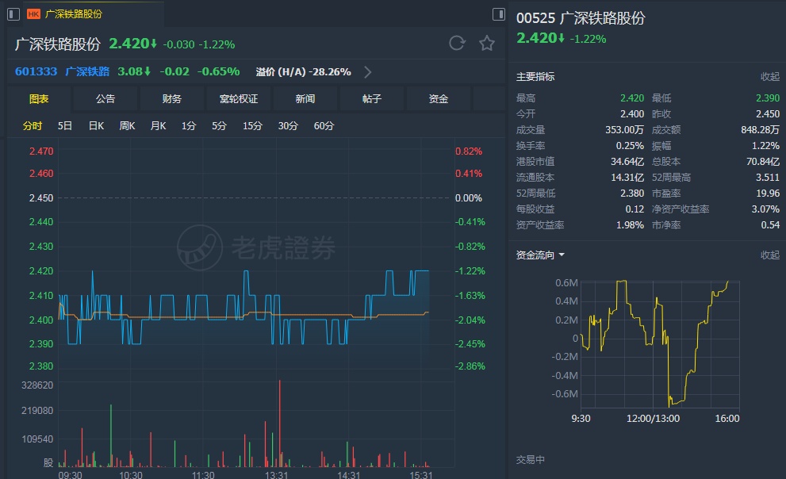Screen dimensions: 786x479
Task: Open the 财务 tab
Action: pos(172,98)
